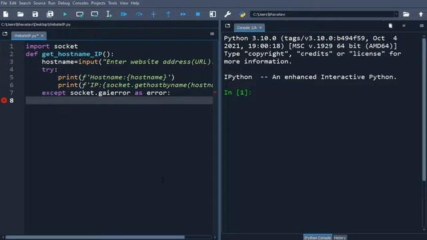Open the File menu

click(x=4, y=3)
